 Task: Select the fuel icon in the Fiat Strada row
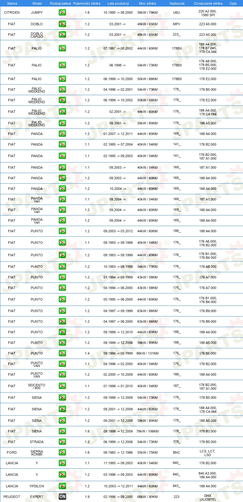[62, 442]
